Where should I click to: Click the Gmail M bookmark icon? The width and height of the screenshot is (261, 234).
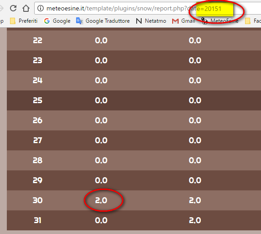point(175,21)
